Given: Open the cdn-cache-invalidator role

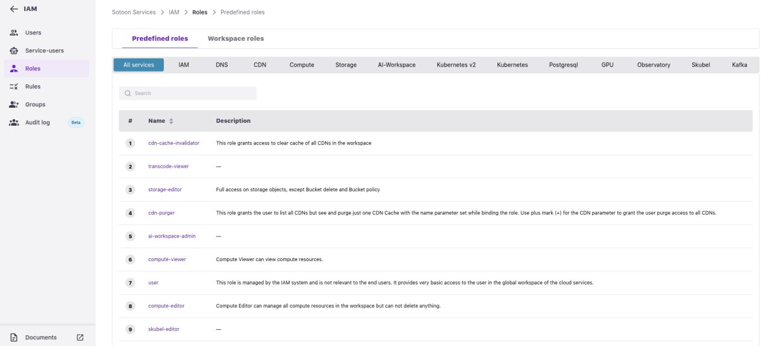Looking at the screenshot, I should coord(173,143).
